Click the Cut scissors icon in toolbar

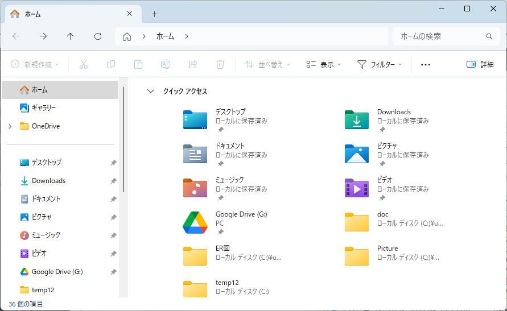[x=84, y=64]
